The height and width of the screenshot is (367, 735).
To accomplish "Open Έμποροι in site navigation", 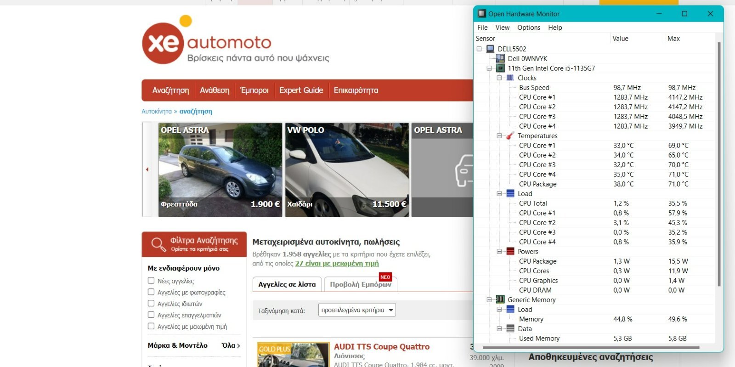I will pos(254,90).
